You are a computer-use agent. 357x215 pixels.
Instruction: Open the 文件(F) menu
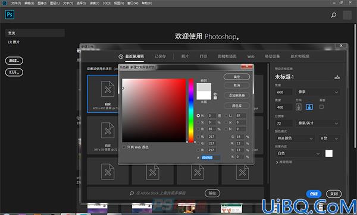(16, 3)
